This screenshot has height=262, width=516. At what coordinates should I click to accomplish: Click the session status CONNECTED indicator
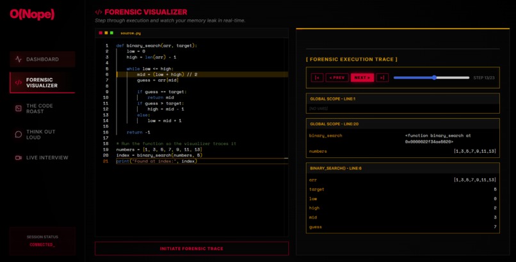pos(42,245)
